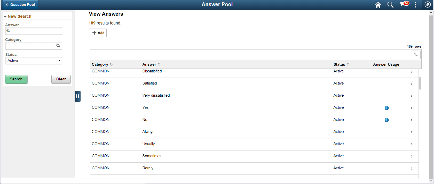
Task: Open details for the Sometimes answer row
Action: tap(412, 156)
